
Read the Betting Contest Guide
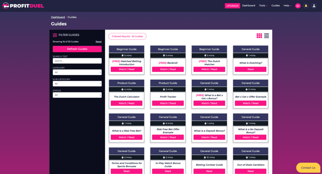[x=209, y=171]
